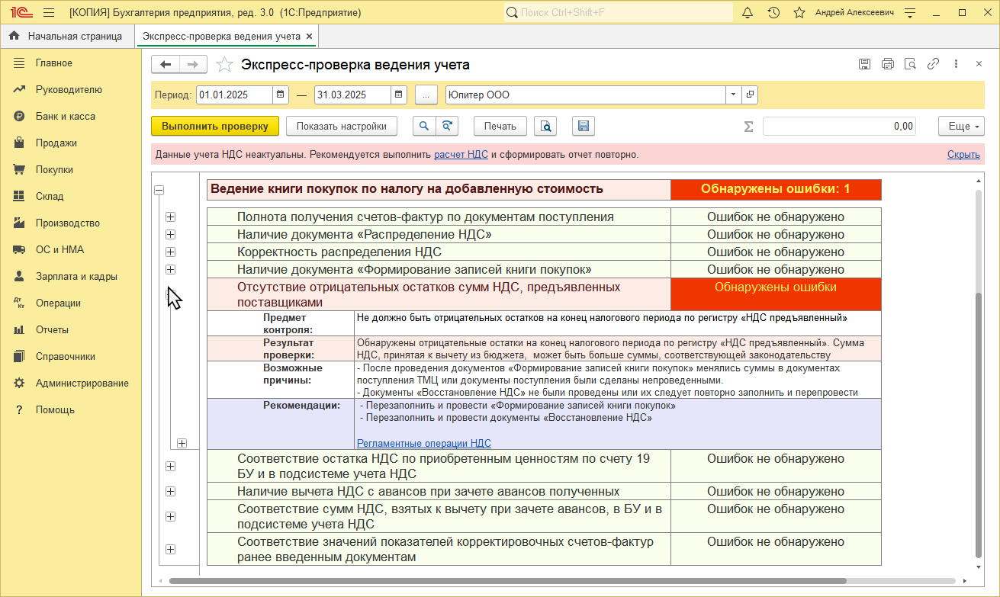Click the back navigation arrow
The width and height of the screenshot is (1000, 597).
(x=166, y=65)
